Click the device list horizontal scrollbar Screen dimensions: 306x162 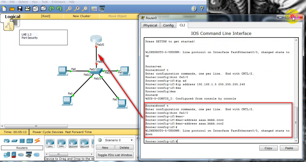click(x=69, y=154)
